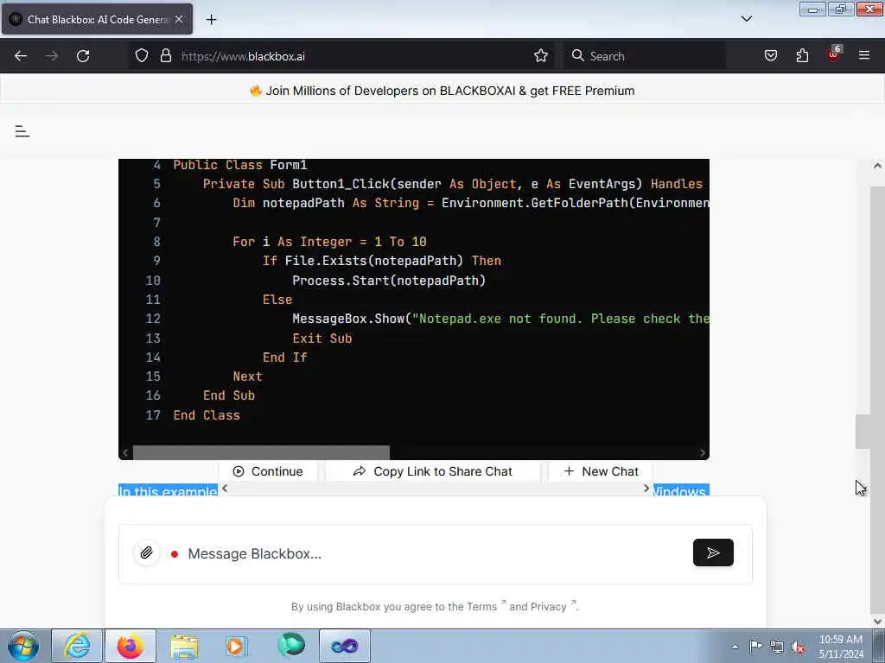Image resolution: width=885 pixels, height=663 pixels.
Task: Click the code line 'Exit Sub'
Action: coord(322,338)
